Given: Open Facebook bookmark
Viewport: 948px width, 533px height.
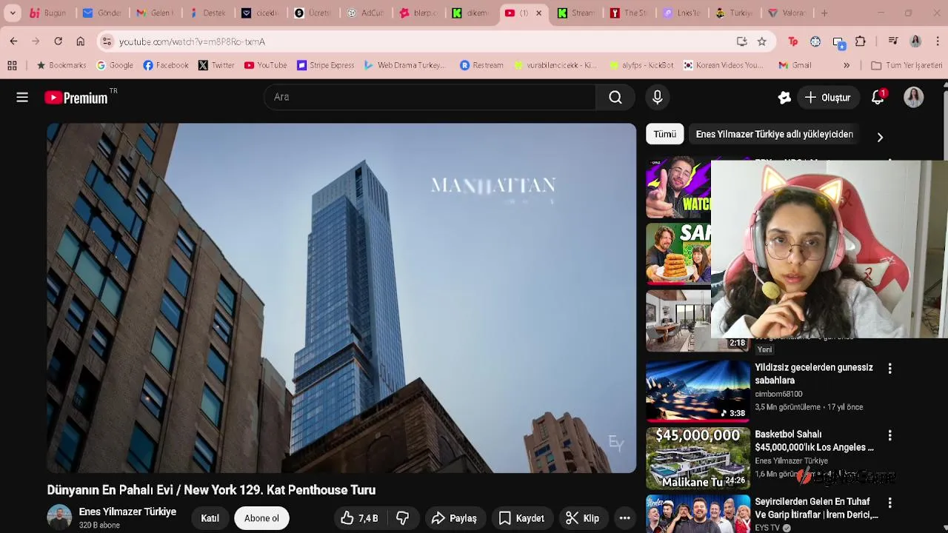Looking at the screenshot, I should (166, 65).
